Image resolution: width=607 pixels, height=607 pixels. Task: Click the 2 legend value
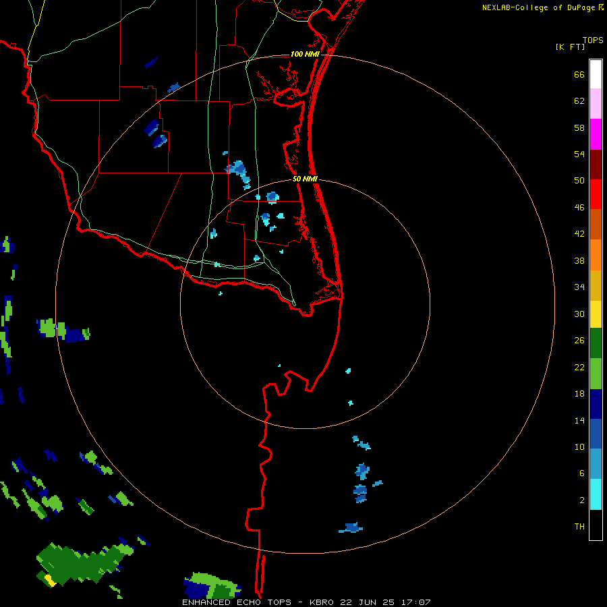[582, 500]
